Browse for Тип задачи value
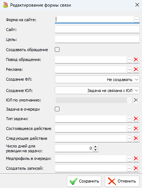 click(x=129, y=119)
